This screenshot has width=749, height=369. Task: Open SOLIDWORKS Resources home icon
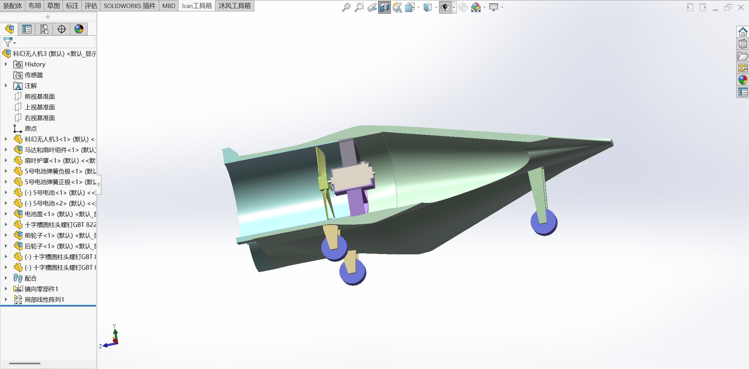pos(743,32)
